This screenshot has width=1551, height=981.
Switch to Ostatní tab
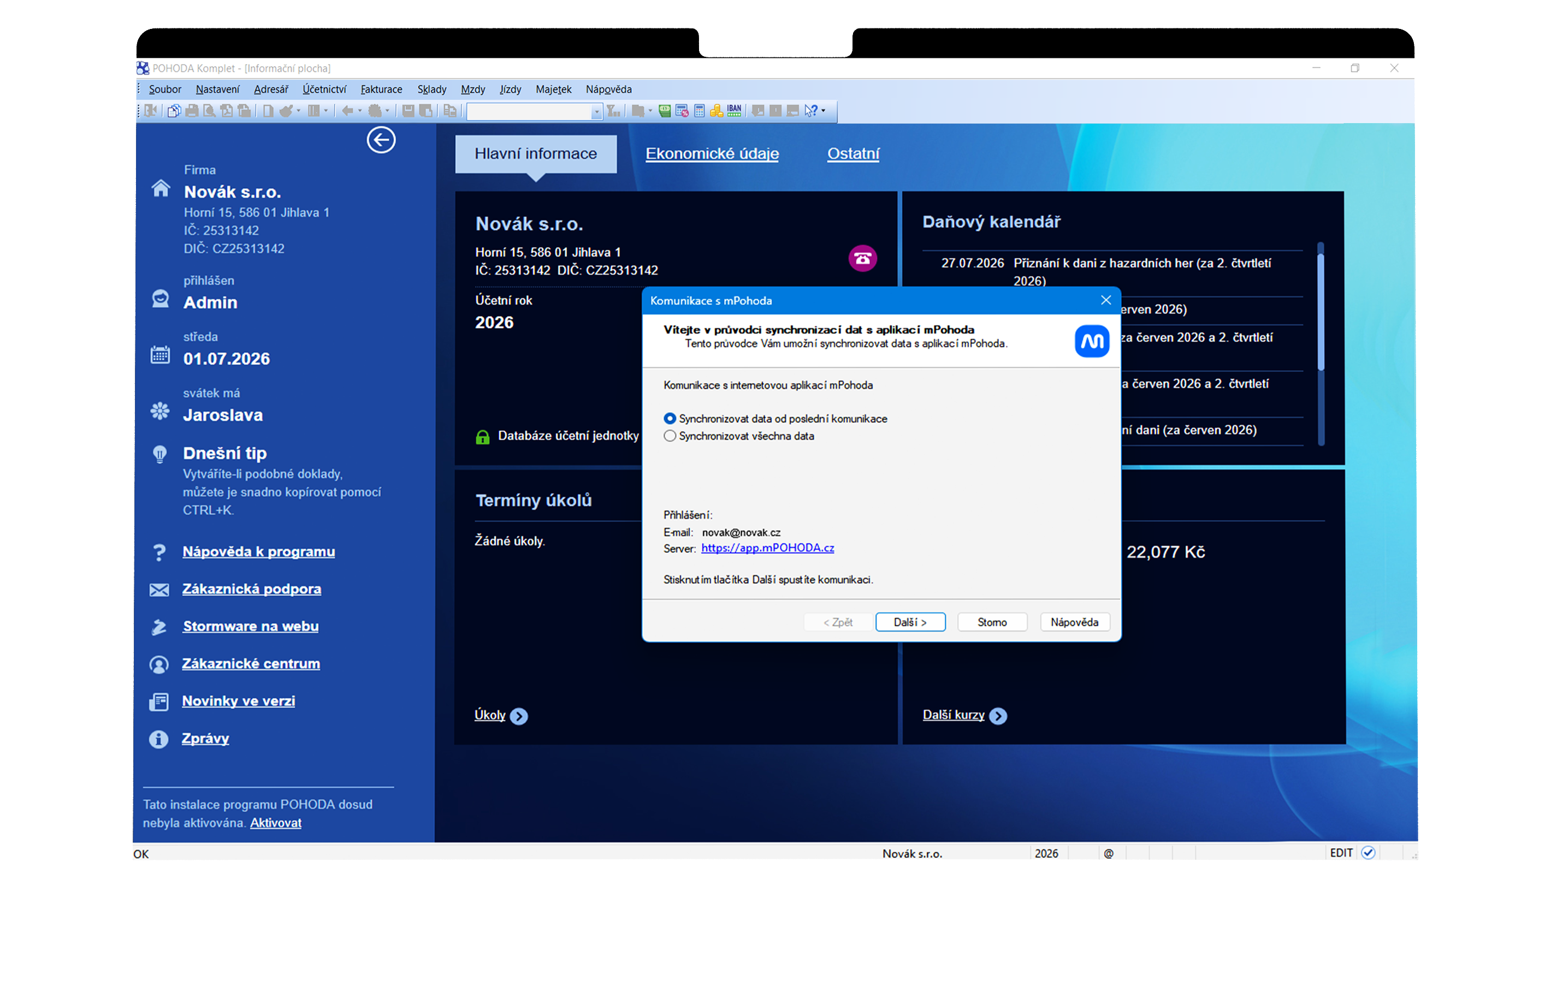click(x=853, y=153)
